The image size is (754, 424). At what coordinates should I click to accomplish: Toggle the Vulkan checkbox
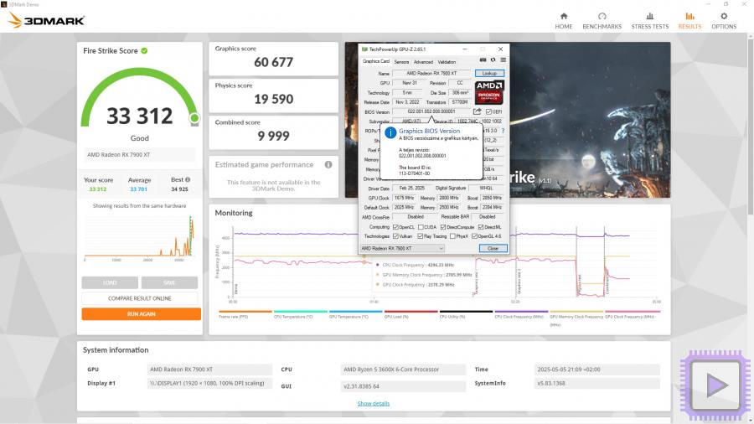395,236
